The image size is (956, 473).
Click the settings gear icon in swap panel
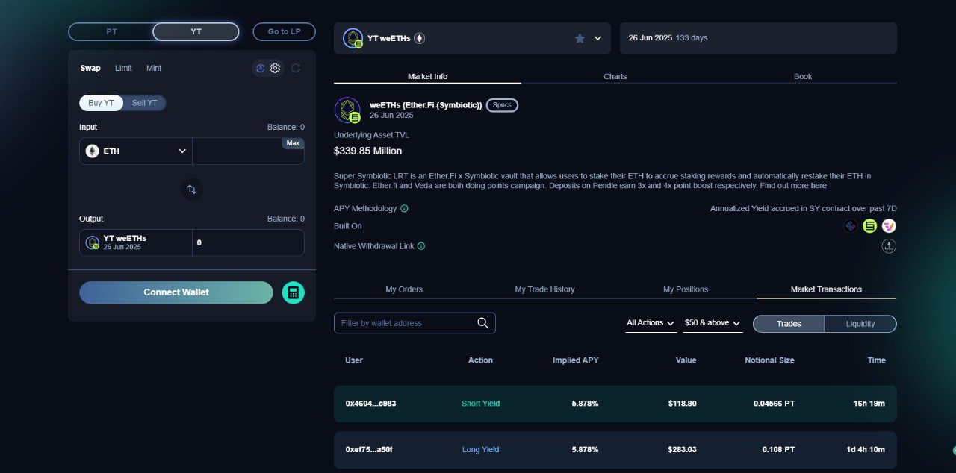(x=276, y=68)
